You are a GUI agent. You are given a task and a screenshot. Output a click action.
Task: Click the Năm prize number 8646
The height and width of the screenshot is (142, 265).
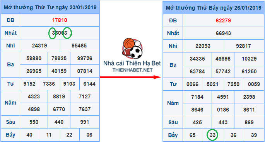[197, 110]
